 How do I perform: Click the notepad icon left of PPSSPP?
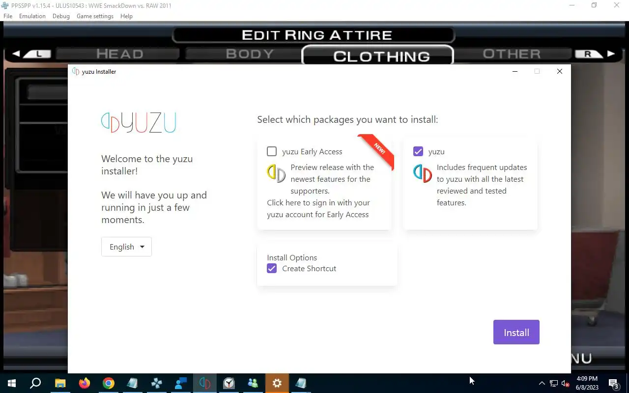(x=133, y=383)
